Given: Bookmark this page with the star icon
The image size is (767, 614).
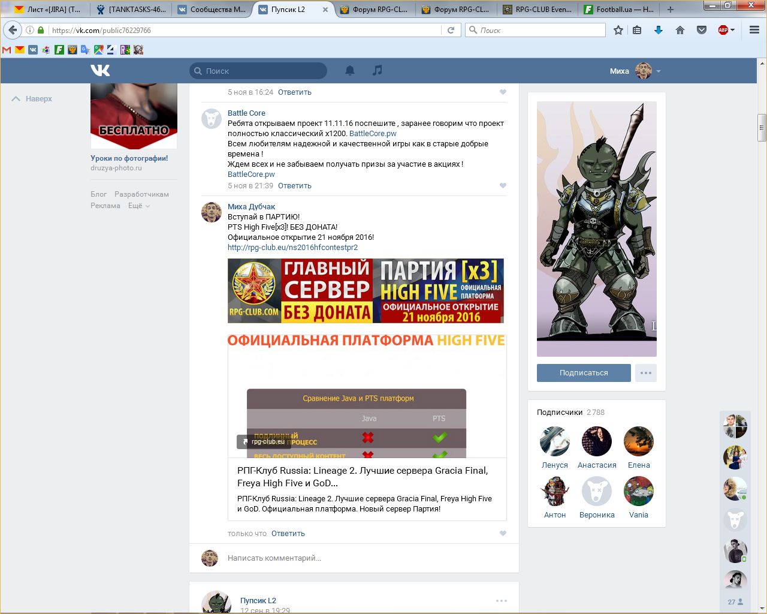Looking at the screenshot, I should (618, 30).
